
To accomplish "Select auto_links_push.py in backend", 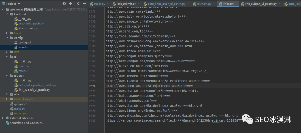I will click(x=31, y=24).
